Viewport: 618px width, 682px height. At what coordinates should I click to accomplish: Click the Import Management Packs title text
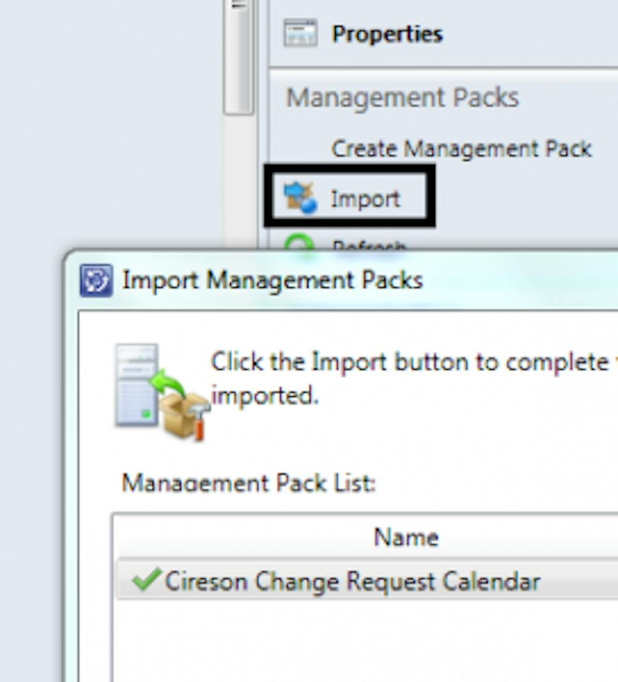click(272, 280)
